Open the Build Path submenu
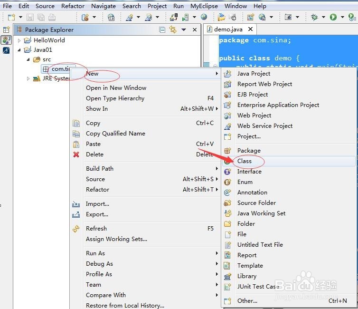The height and width of the screenshot is (309, 358). click(145, 169)
